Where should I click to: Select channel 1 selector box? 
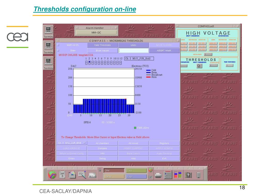coord(86,63)
